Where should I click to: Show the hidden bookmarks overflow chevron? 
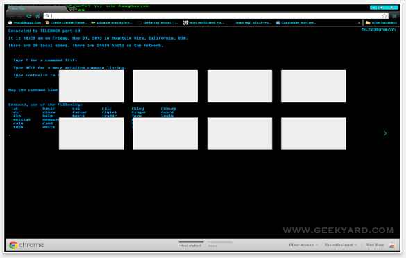[359, 23]
